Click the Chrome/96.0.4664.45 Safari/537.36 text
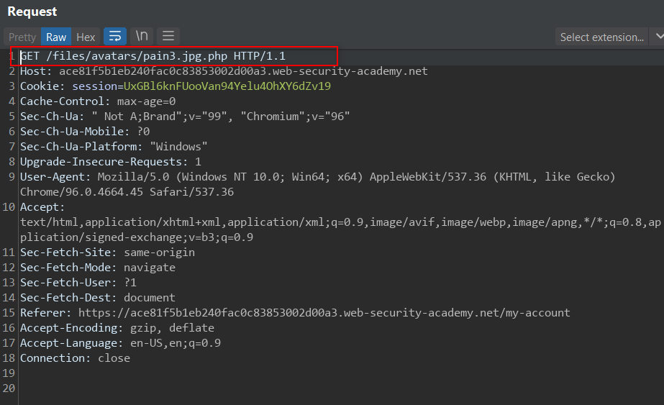This screenshot has height=405, width=664. [x=127, y=192]
